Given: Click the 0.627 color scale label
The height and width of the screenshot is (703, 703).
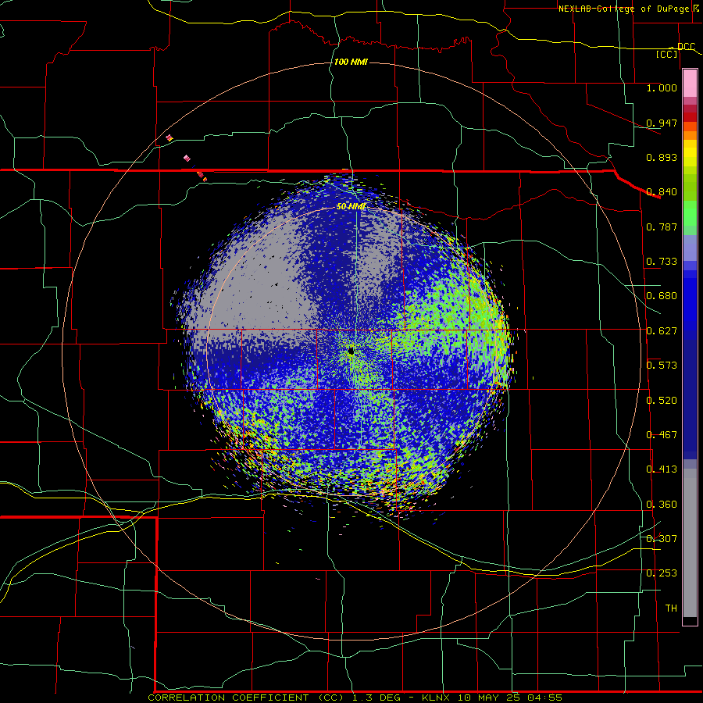Looking at the screenshot, I should [662, 331].
